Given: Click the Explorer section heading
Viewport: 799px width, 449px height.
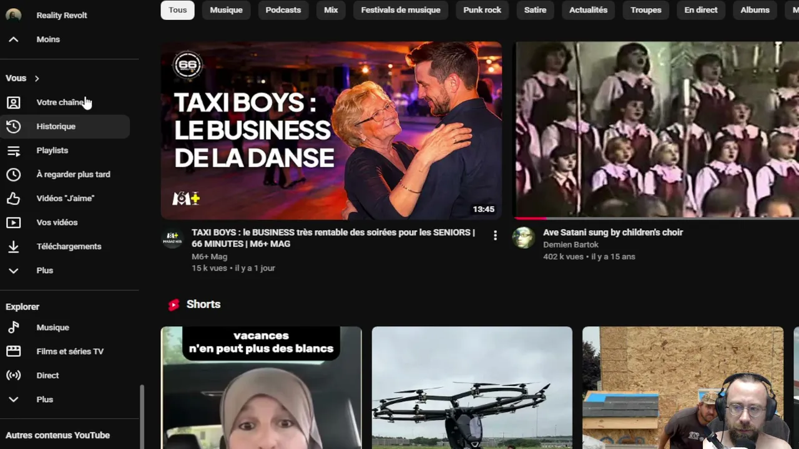Looking at the screenshot, I should click(x=22, y=307).
